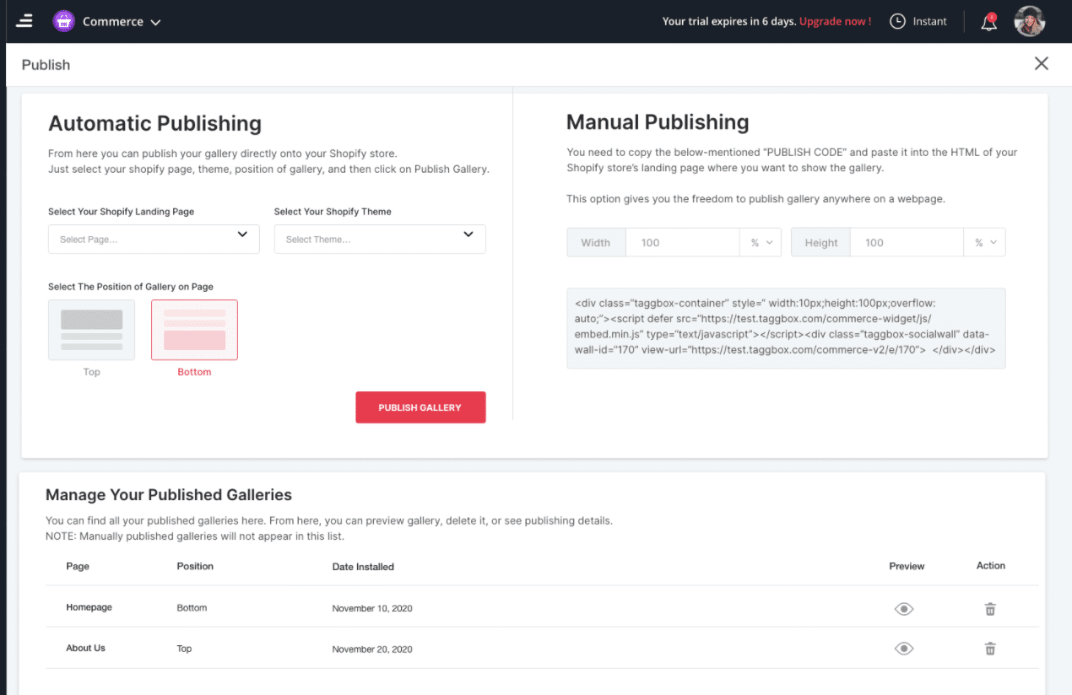The width and height of the screenshot is (1072, 695).
Task: Close the Publish panel
Action: coord(1042,64)
